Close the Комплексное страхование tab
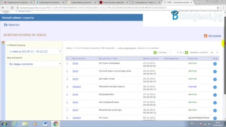Image resolution: width=226 pixels, height=127 pixels. [x=127, y=2]
